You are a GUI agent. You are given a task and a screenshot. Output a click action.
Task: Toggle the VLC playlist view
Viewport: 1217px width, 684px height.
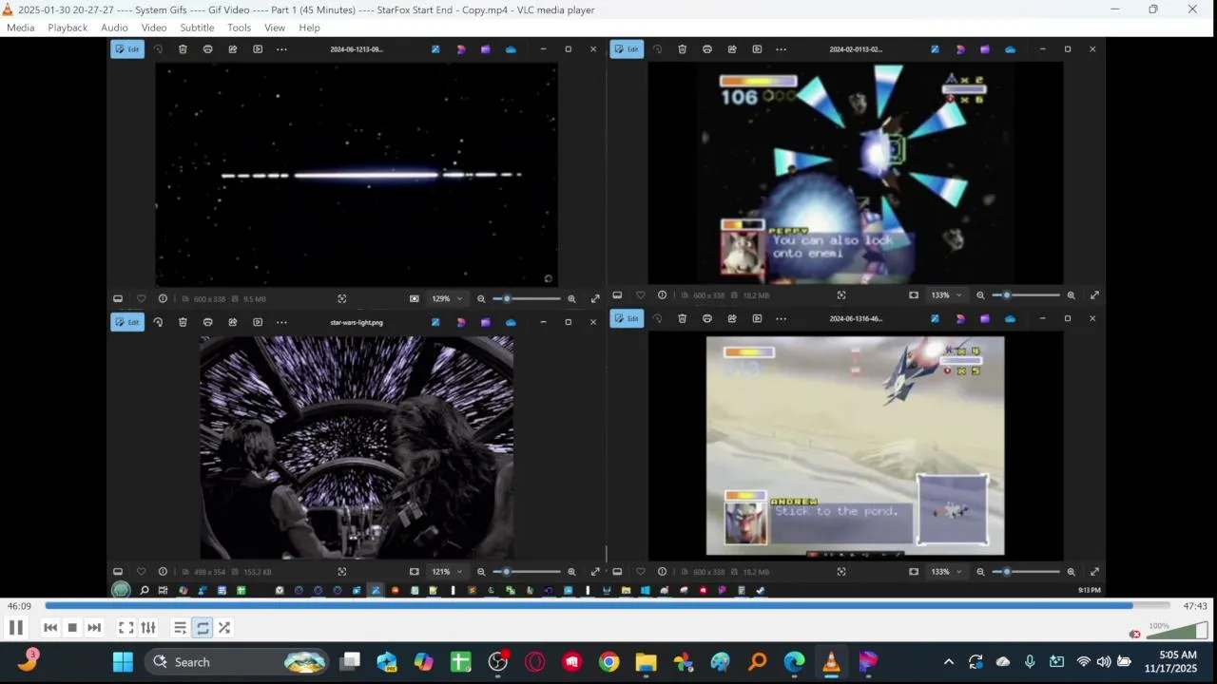[x=180, y=627]
